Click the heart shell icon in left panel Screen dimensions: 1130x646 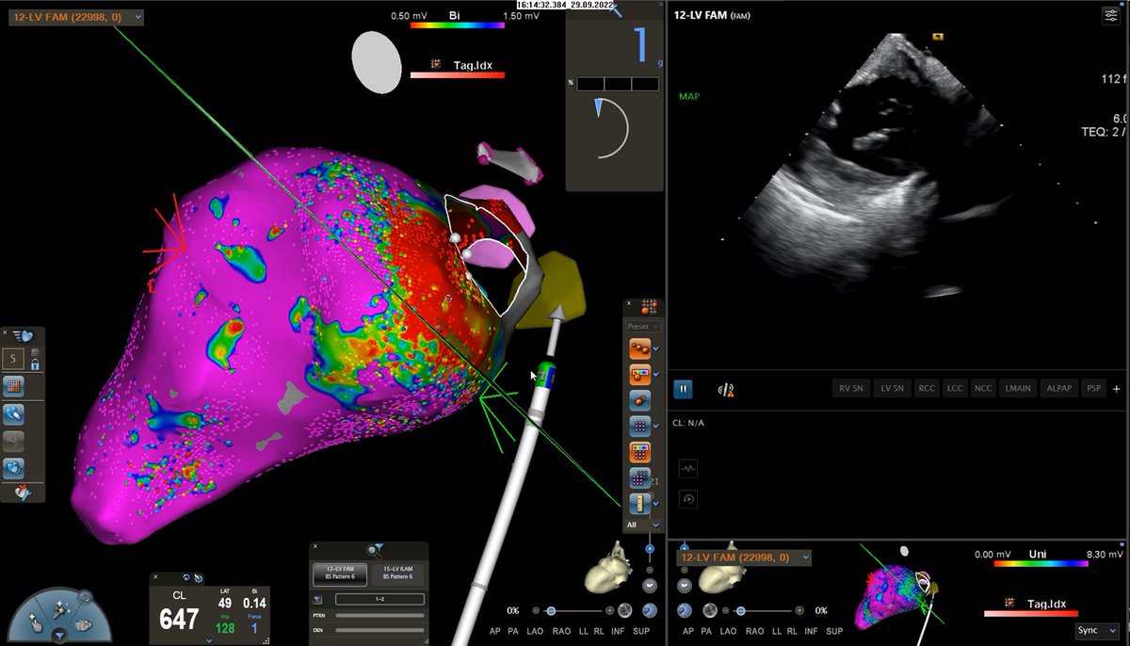coord(13,468)
